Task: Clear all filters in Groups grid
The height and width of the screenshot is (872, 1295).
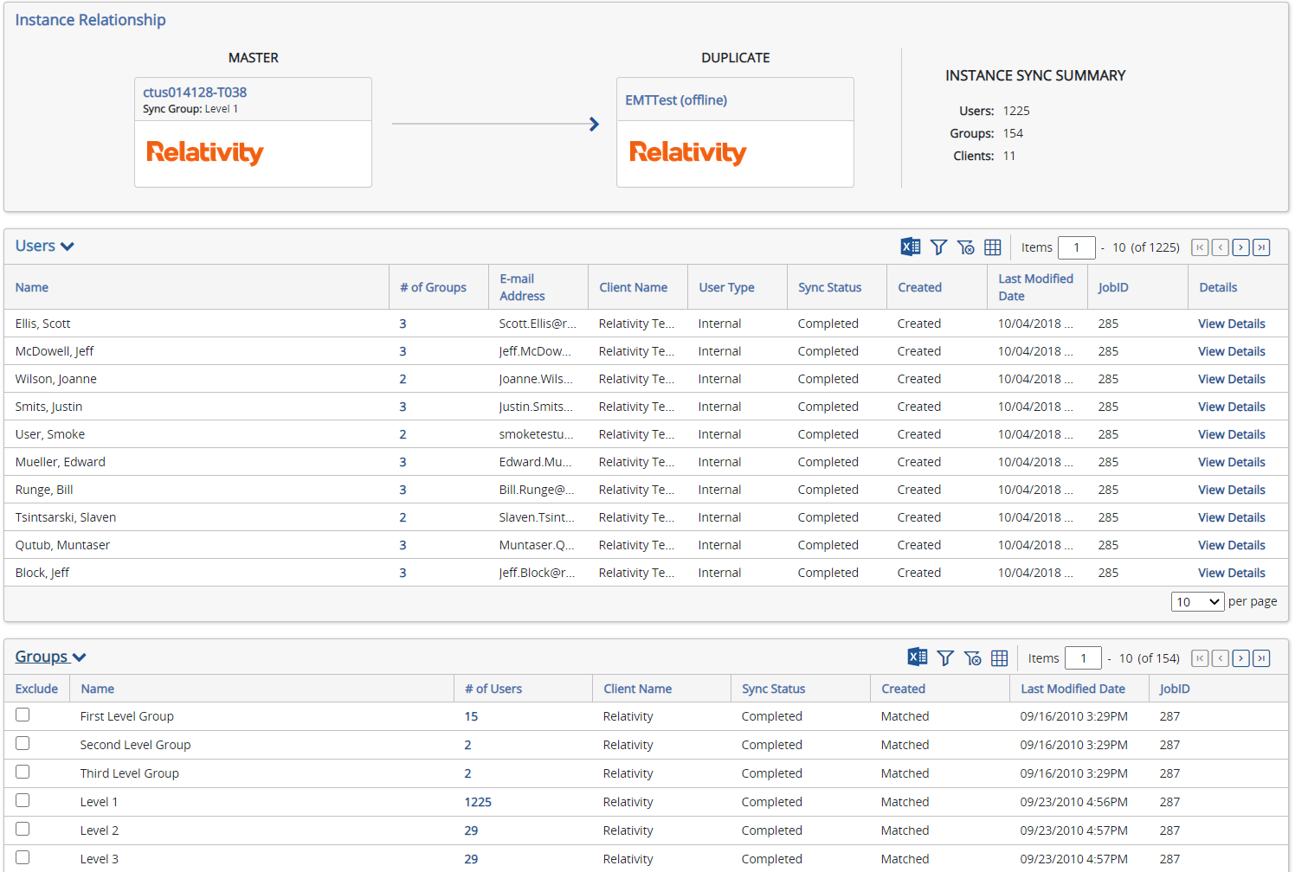Action: [x=973, y=658]
